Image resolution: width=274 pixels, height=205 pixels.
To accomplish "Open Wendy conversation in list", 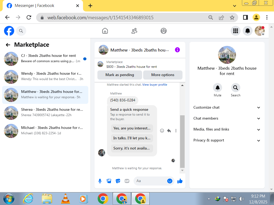I will point(45,77).
